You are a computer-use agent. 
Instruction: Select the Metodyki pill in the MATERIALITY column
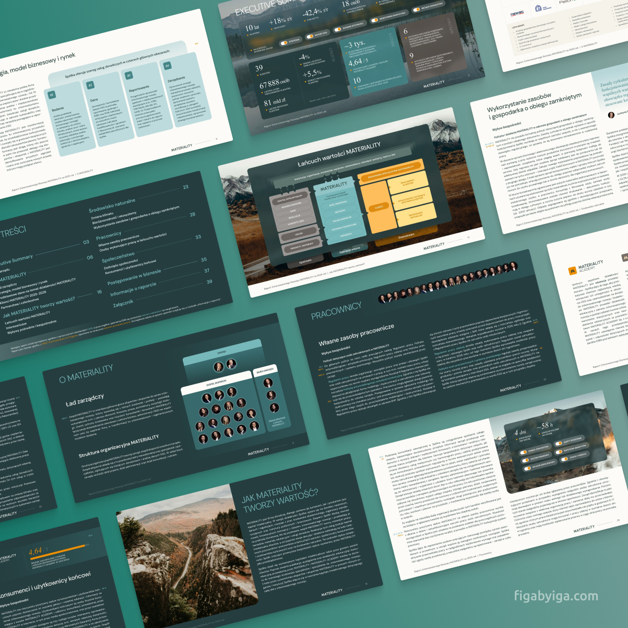click(340, 211)
